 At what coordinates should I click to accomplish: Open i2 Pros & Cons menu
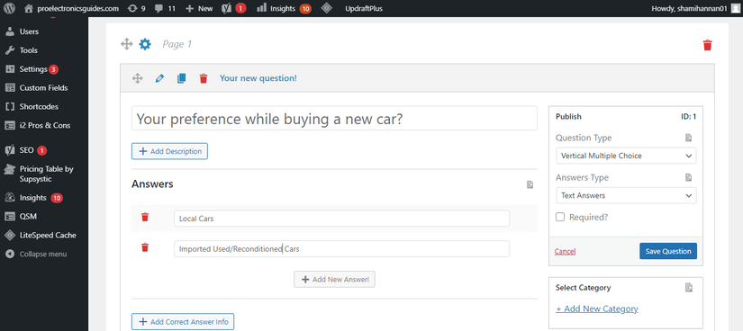(45, 126)
